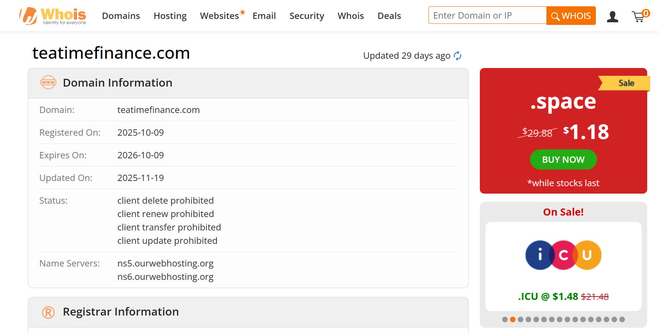Open the Email menu

click(264, 16)
